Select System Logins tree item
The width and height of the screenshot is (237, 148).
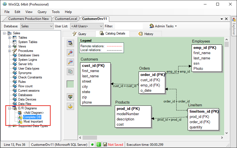click(27, 60)
